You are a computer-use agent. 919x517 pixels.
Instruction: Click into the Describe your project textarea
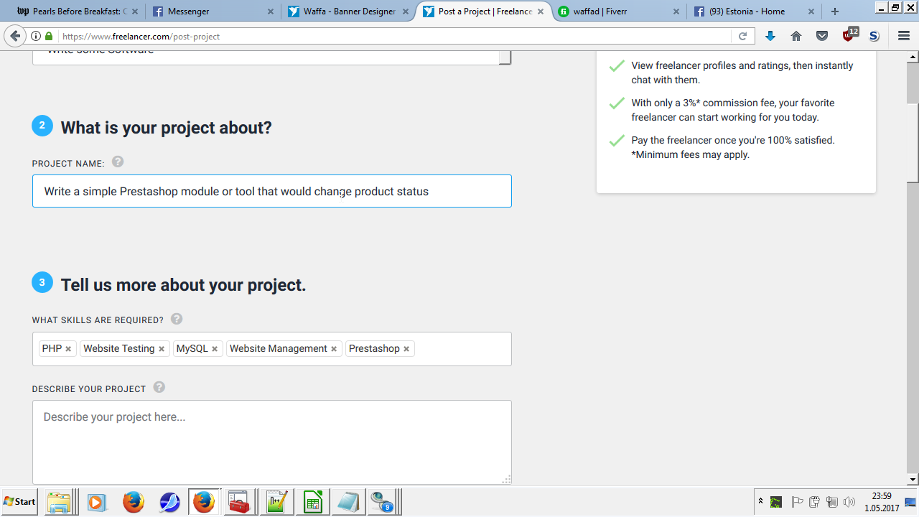pyautogui.click(x=272, y=442)
